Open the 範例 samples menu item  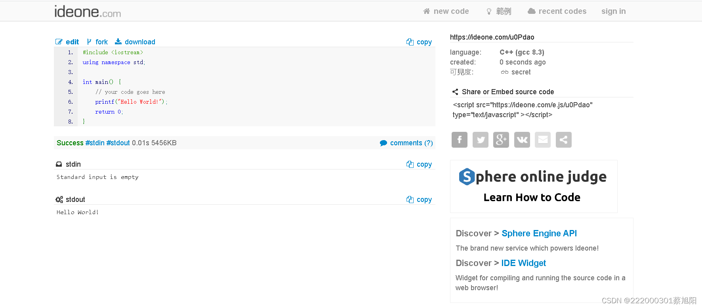504,11
